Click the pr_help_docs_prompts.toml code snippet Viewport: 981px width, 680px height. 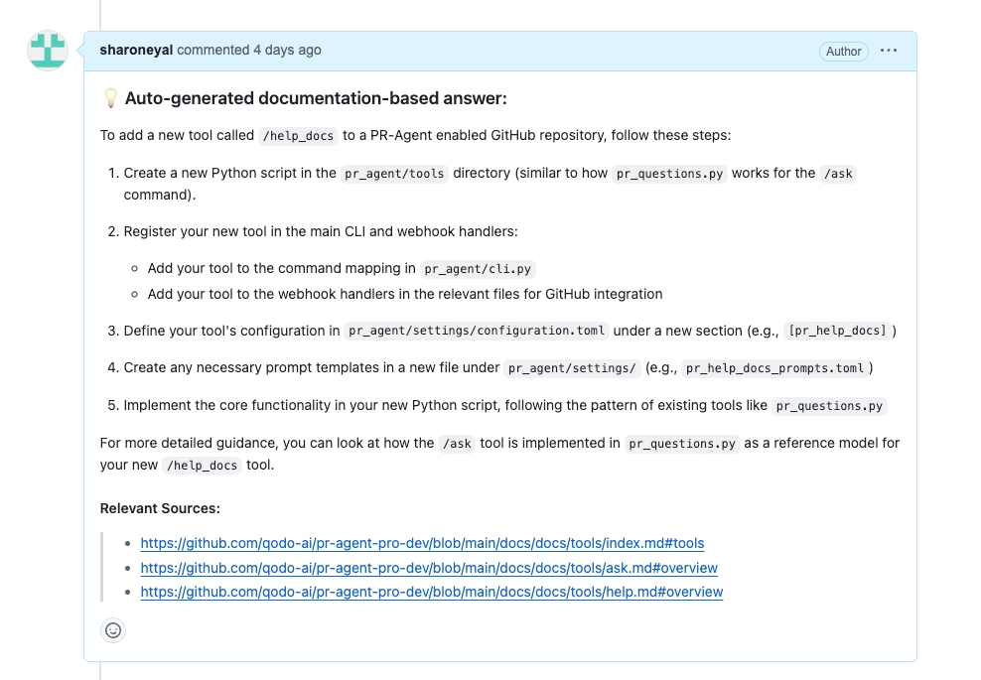[774, 367]
